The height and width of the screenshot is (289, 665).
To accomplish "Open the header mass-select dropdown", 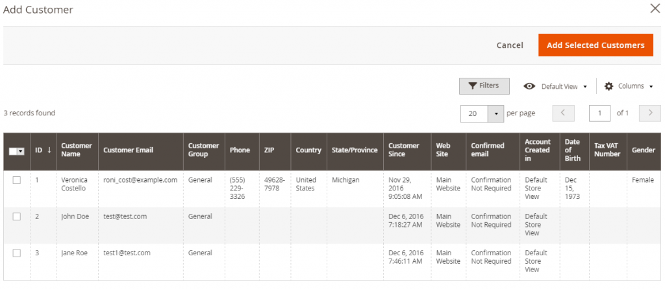I will 21,152.
